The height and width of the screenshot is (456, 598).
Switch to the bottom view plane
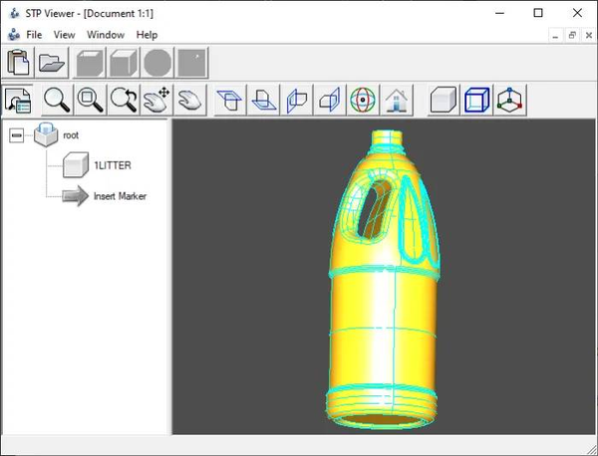[x=263, y=101]
